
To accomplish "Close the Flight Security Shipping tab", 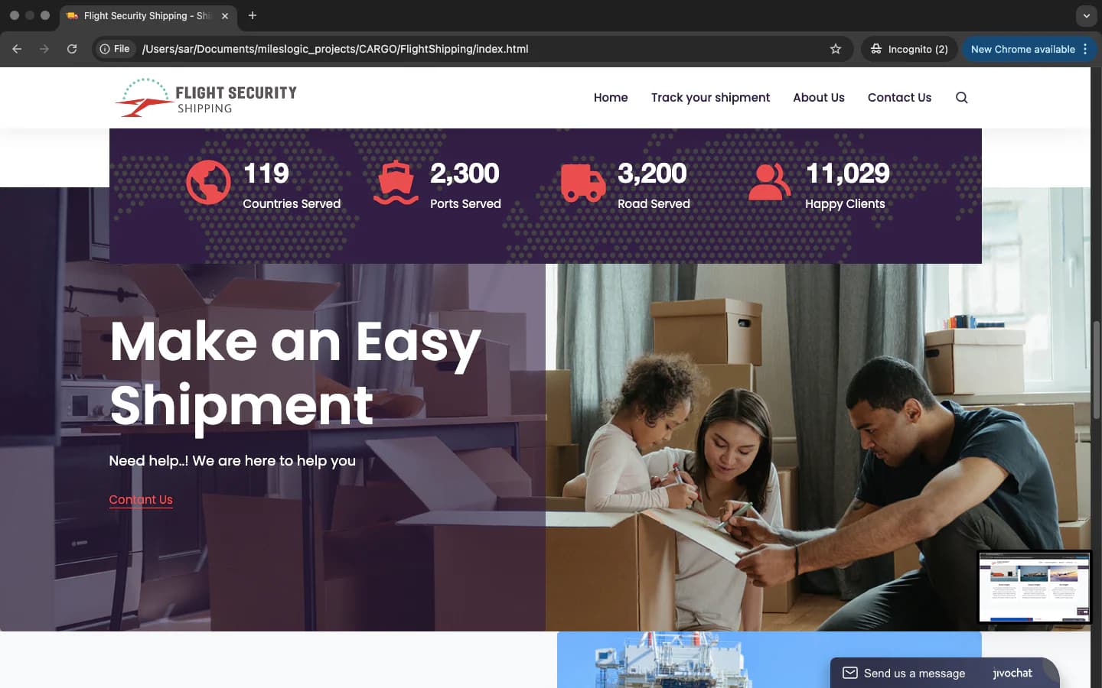I will (x=225, y=15).
